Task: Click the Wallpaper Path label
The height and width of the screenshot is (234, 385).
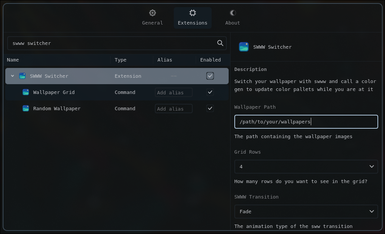Action: tap(255, 107)
